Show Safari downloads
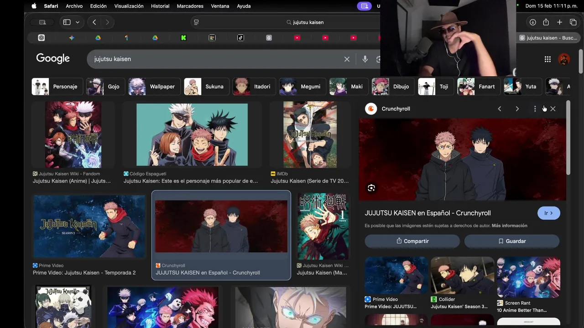Screen dimensions: 584x328 pyautogui.click(x=532, y=22)
